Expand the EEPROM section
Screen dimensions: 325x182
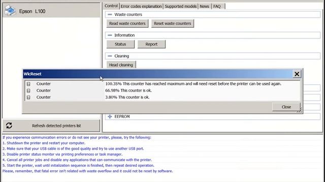[x=110, y=117]
